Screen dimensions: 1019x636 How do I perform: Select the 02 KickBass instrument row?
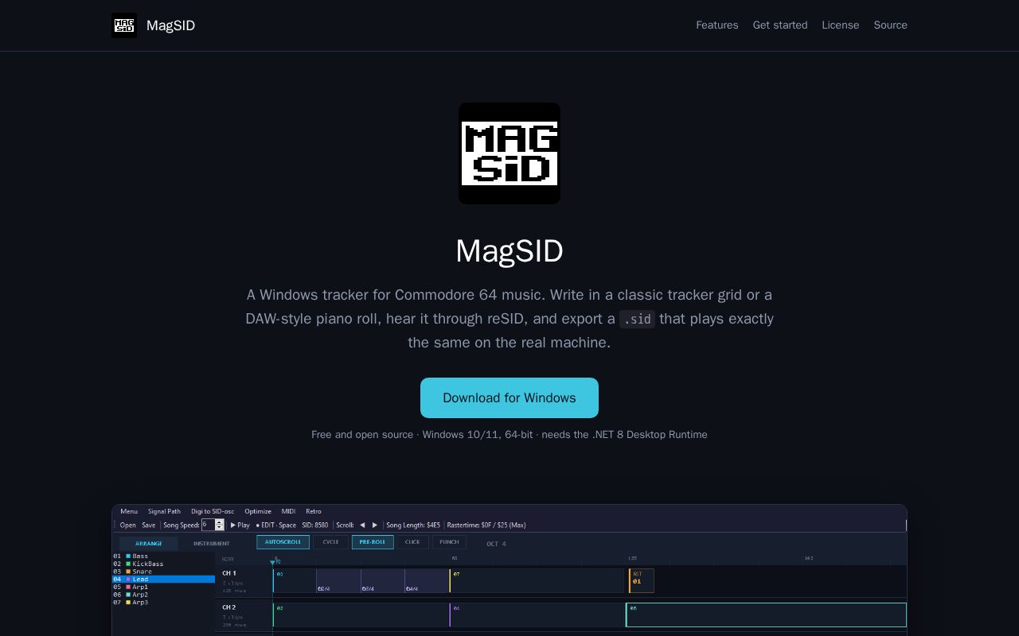[x=163, y=564]
